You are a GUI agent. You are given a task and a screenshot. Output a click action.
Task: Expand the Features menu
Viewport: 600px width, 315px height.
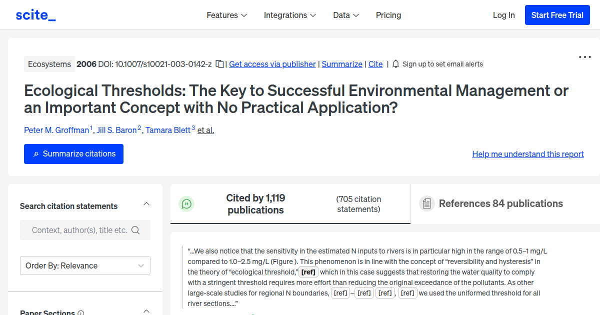pos(227,15)
